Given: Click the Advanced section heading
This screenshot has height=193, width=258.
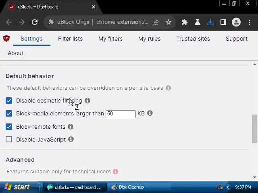Looking at the screenshot, I should click(x=20, y=160).
